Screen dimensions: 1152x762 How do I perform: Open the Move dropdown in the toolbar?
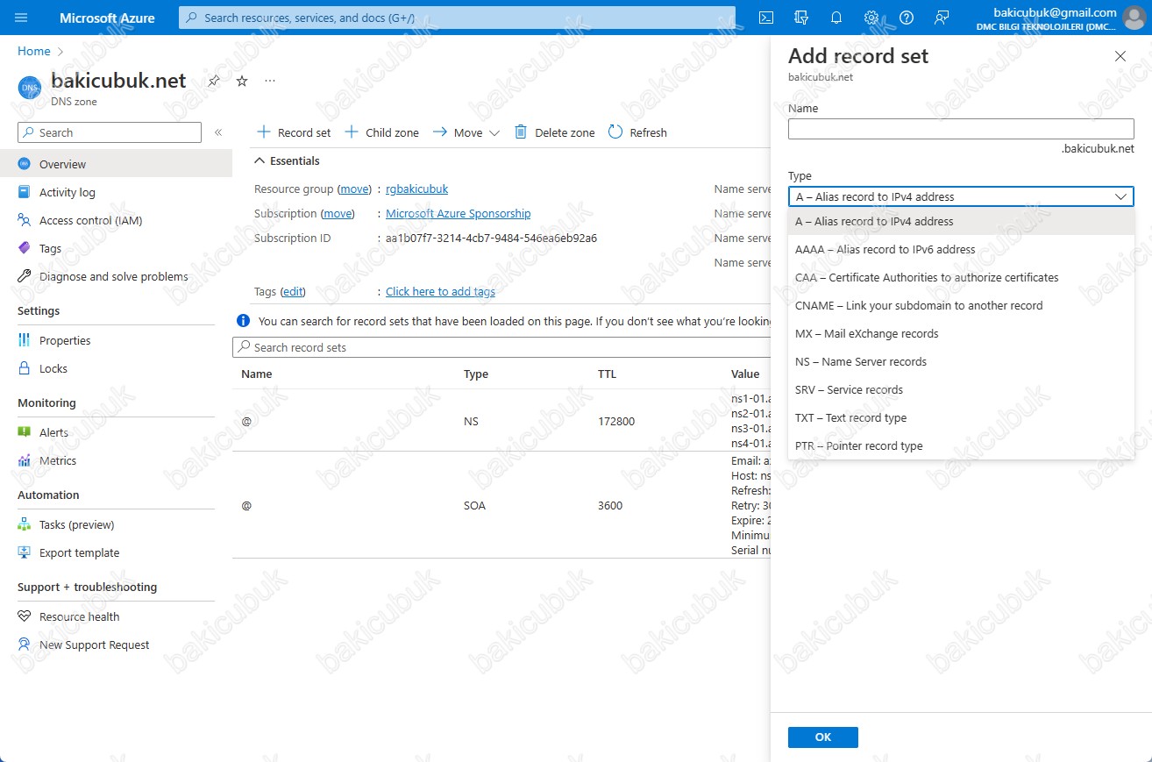(x=466, y=132)
